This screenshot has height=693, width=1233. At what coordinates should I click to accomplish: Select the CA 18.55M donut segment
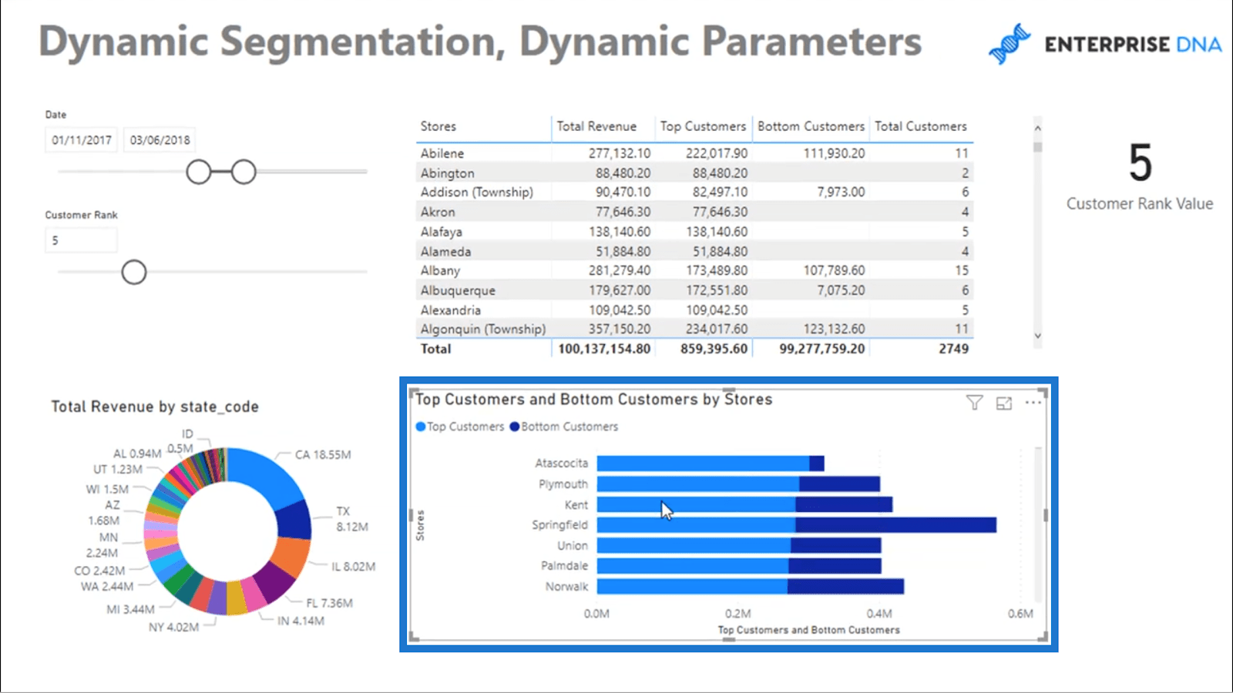(267, 475)
